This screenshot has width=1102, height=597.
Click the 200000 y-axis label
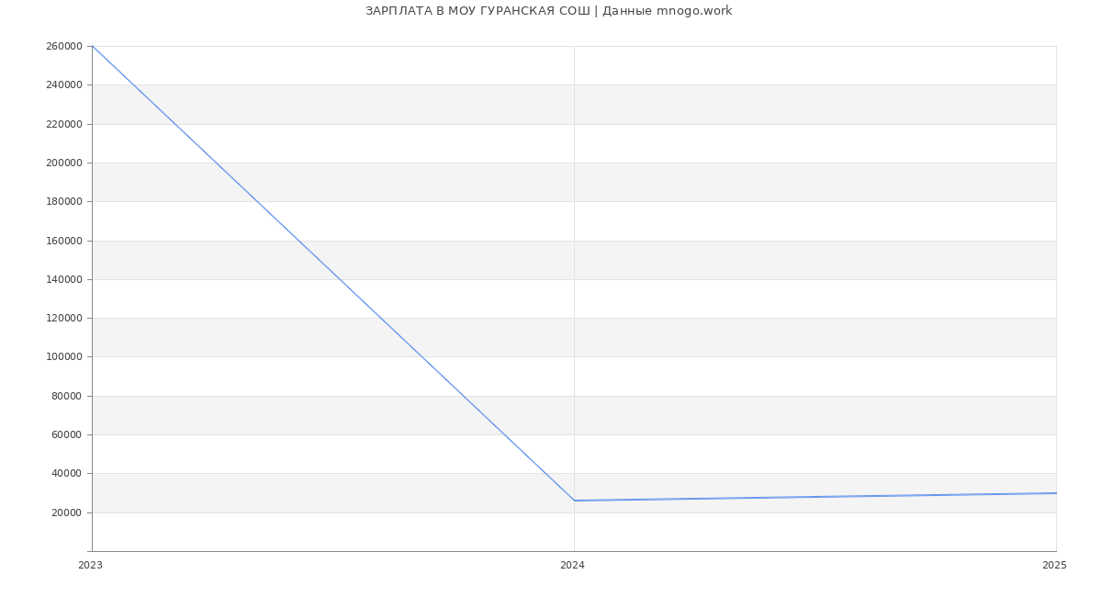[63, 163]
